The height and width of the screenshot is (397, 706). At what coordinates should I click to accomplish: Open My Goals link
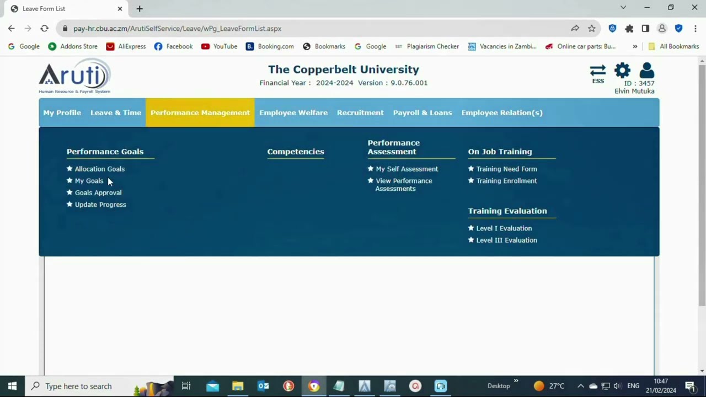pos(89,181)
